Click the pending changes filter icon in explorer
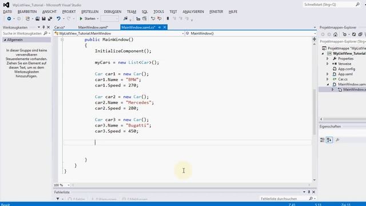Image resolution: width=366 pixels, height=206 pixels. point(344,34)
